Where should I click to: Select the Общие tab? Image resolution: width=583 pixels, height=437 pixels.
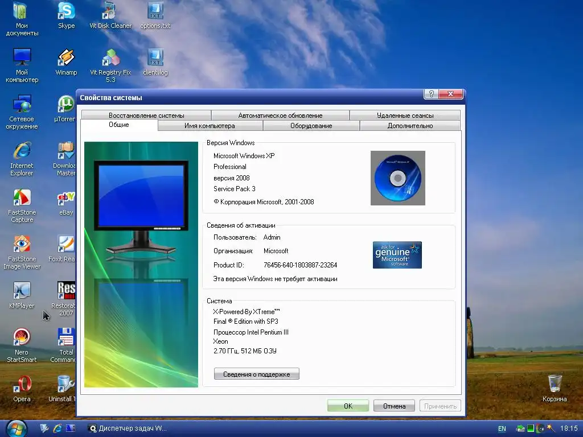click(x=119, y=125)
